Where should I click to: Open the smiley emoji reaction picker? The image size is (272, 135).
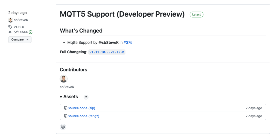[x=63, y=127]
